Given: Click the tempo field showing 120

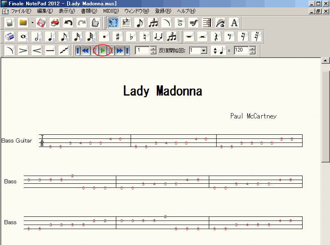Looking at the screenshot, I should click(x=241, y=50).
